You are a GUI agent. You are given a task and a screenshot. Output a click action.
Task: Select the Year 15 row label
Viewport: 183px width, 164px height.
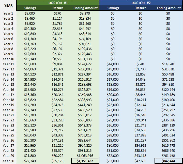[x=8, y=84]
